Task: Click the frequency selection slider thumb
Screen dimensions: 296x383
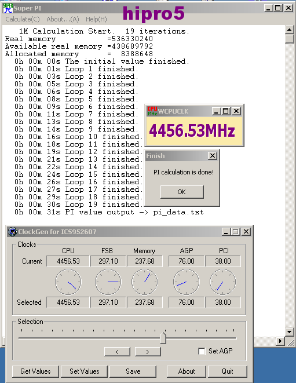Action: tap(163, 338)
